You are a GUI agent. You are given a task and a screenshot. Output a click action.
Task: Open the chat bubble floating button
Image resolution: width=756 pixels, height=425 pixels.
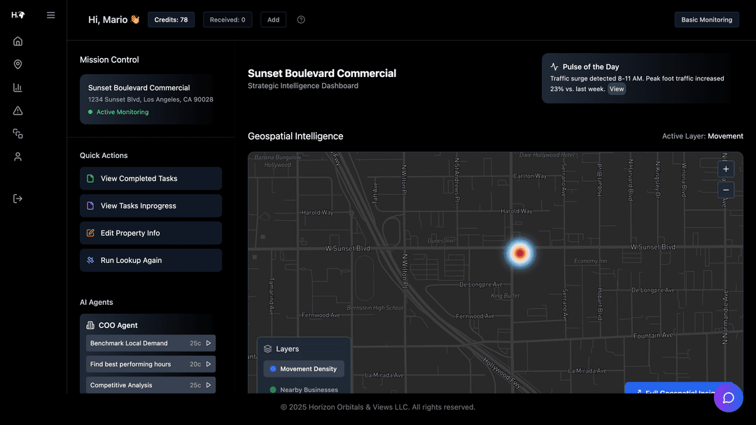pos(728,397)
